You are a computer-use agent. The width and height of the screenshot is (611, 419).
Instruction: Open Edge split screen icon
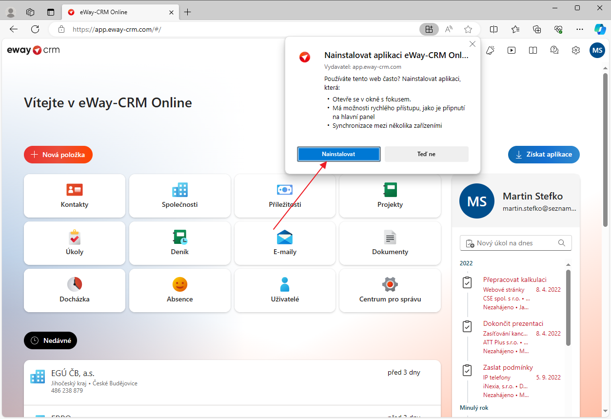(x=494, y=29)
